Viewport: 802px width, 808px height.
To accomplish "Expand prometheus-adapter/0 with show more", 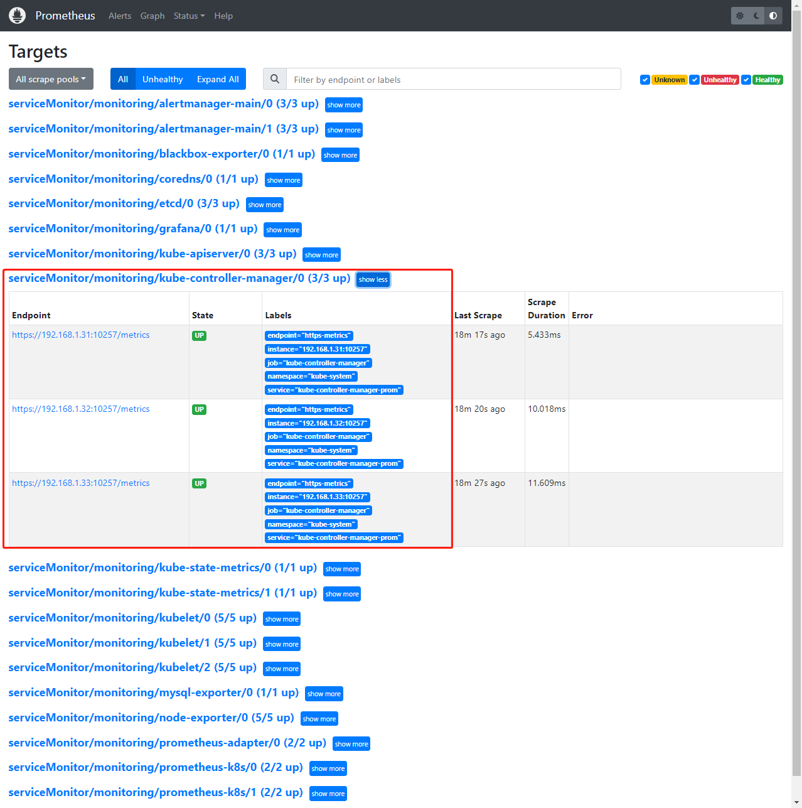I will click(x=351, y=744).
